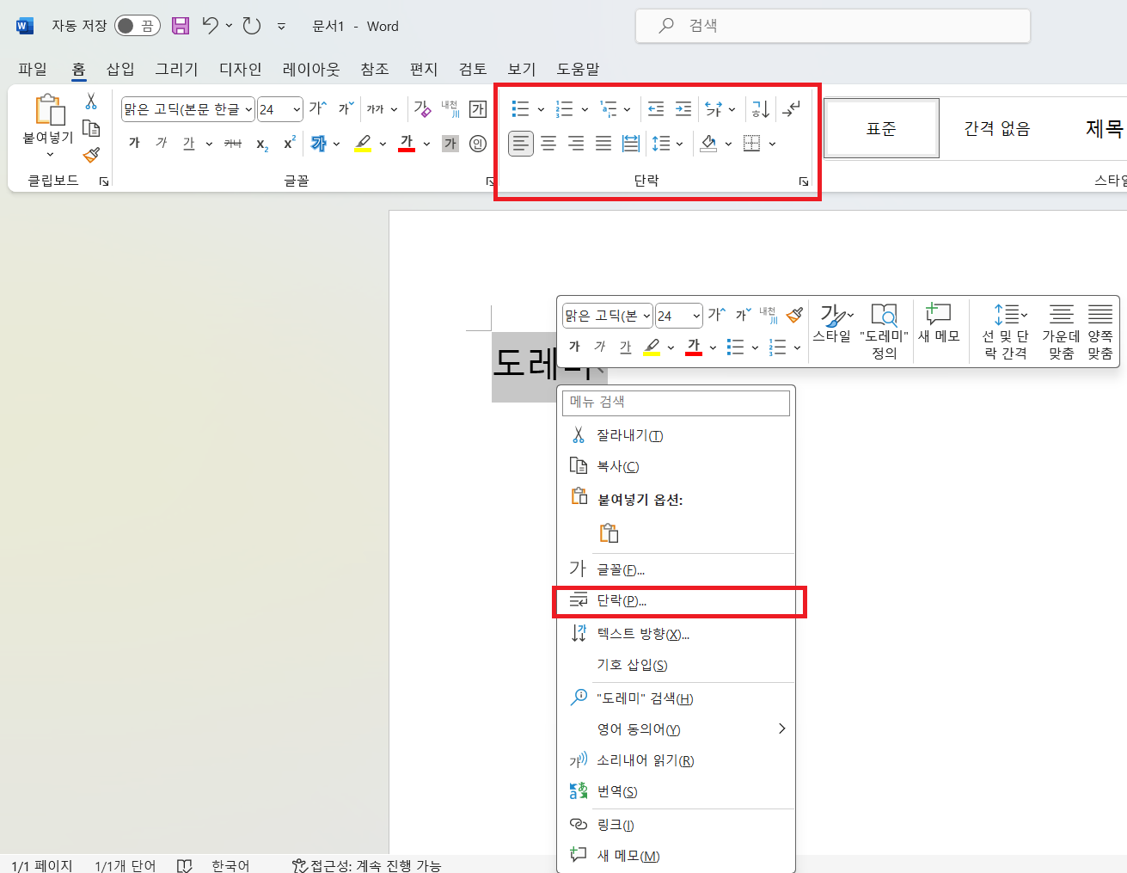1127x873 pixels.
Task: Open line spacing dropdown in ribbon
Action: 679,144
